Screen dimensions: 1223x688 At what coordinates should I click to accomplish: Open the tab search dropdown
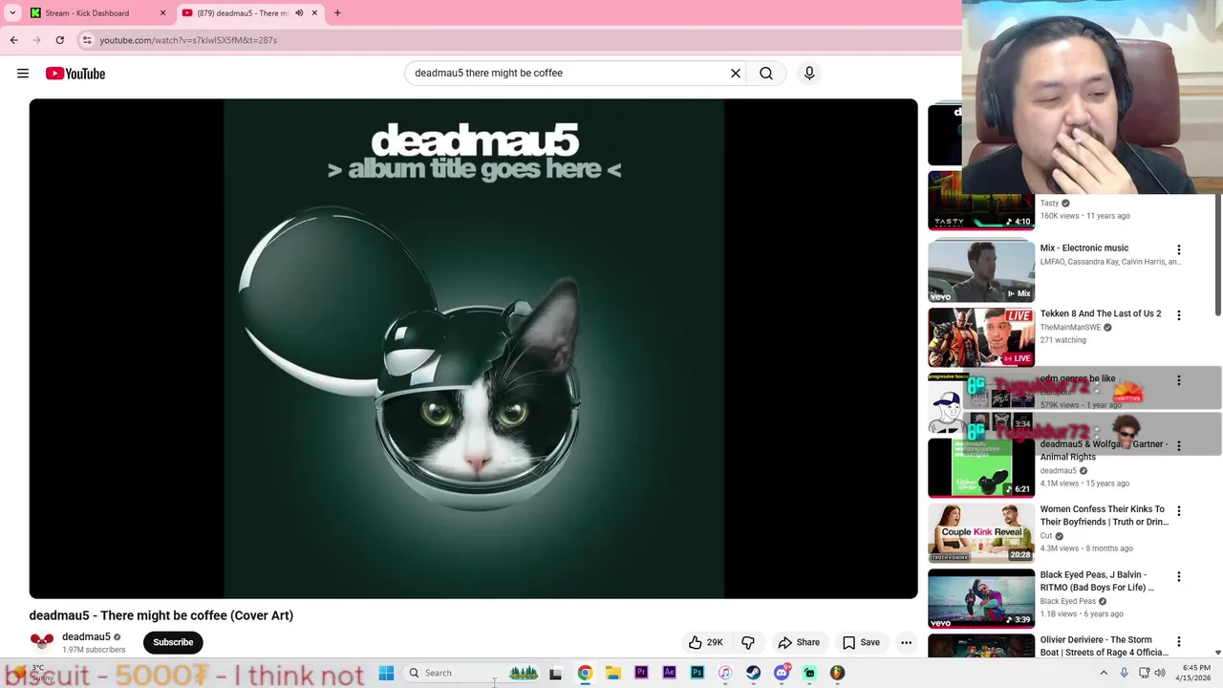click(x=12, y=13)
